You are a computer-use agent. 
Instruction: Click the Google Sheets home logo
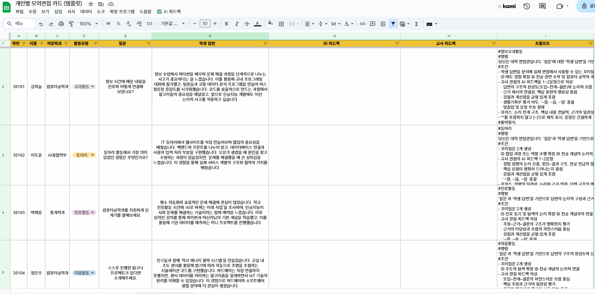[x=6, y=7]
